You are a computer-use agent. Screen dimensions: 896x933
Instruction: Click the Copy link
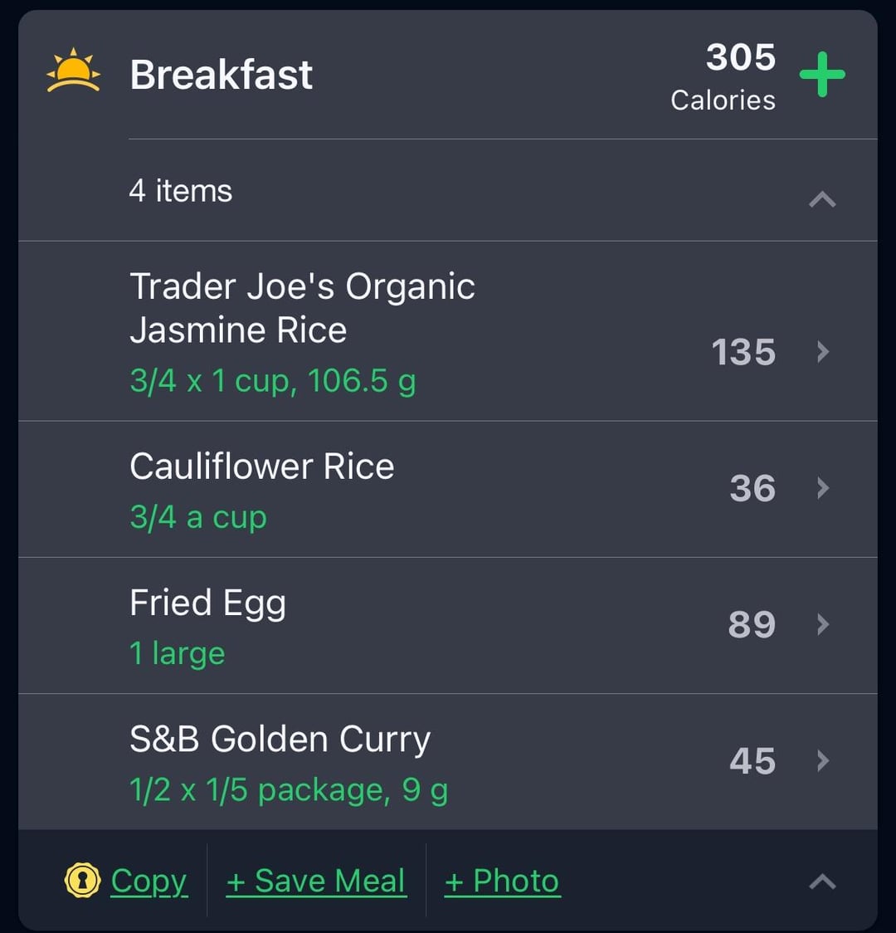click(149, 882)
